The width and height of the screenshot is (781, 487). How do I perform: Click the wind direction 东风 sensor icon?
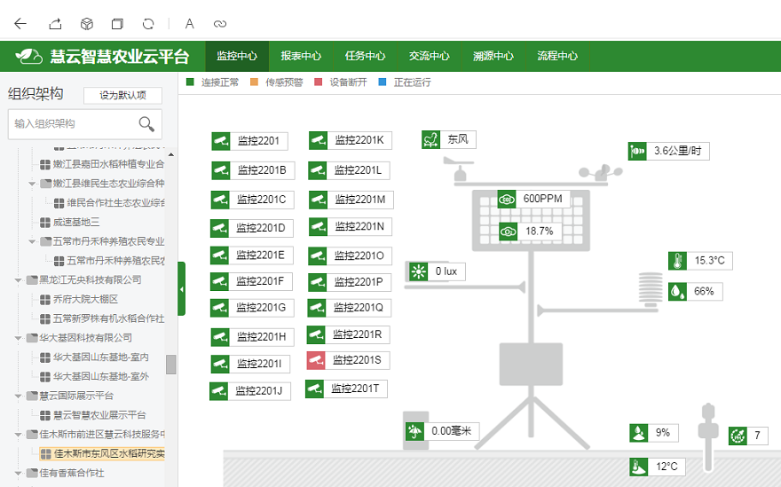431,140
